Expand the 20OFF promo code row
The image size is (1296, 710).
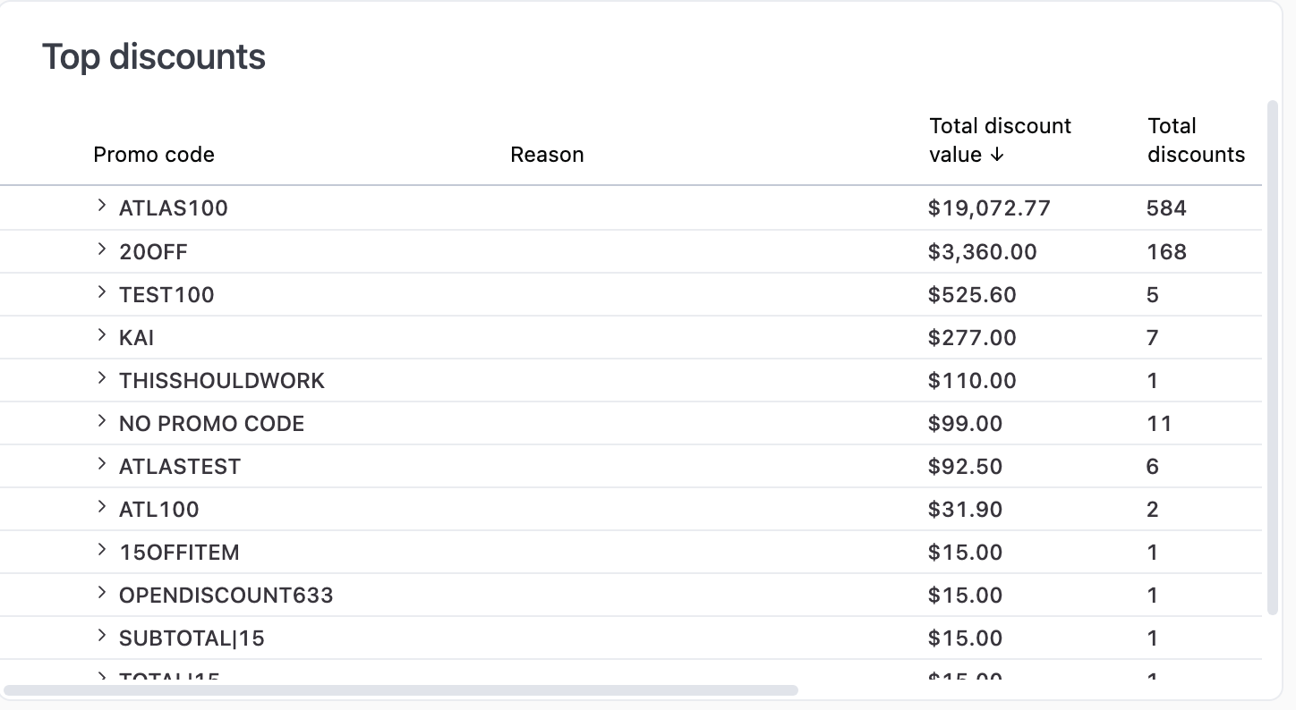point(101,250)
